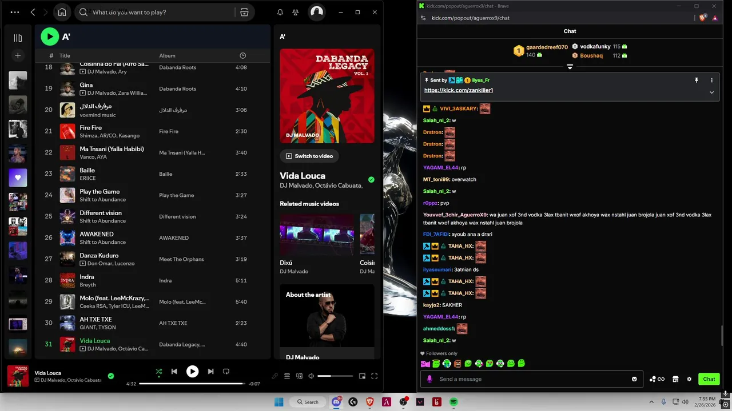Go back in Spotify navigation
This screenshot has height=411, width=732.
(33, 12)
